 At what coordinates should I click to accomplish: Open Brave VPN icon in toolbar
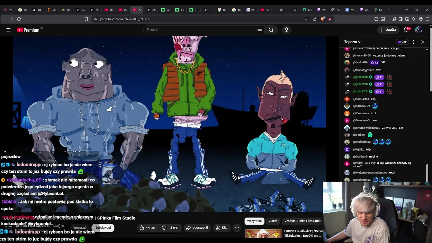[x=421, y=19]
